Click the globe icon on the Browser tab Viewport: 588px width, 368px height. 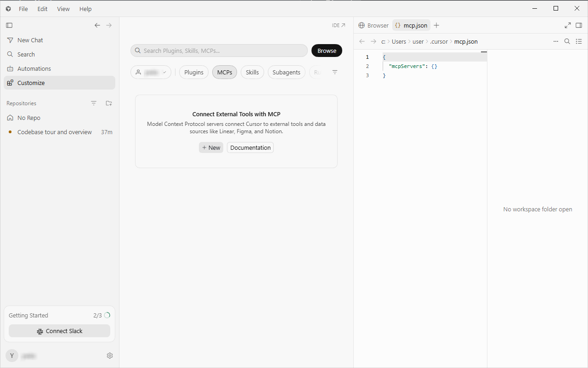coord(362,25)
